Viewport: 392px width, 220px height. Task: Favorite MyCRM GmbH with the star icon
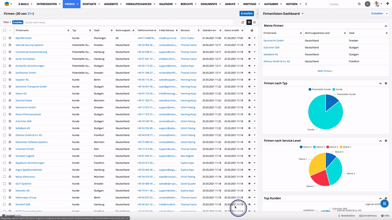[10, 38]
